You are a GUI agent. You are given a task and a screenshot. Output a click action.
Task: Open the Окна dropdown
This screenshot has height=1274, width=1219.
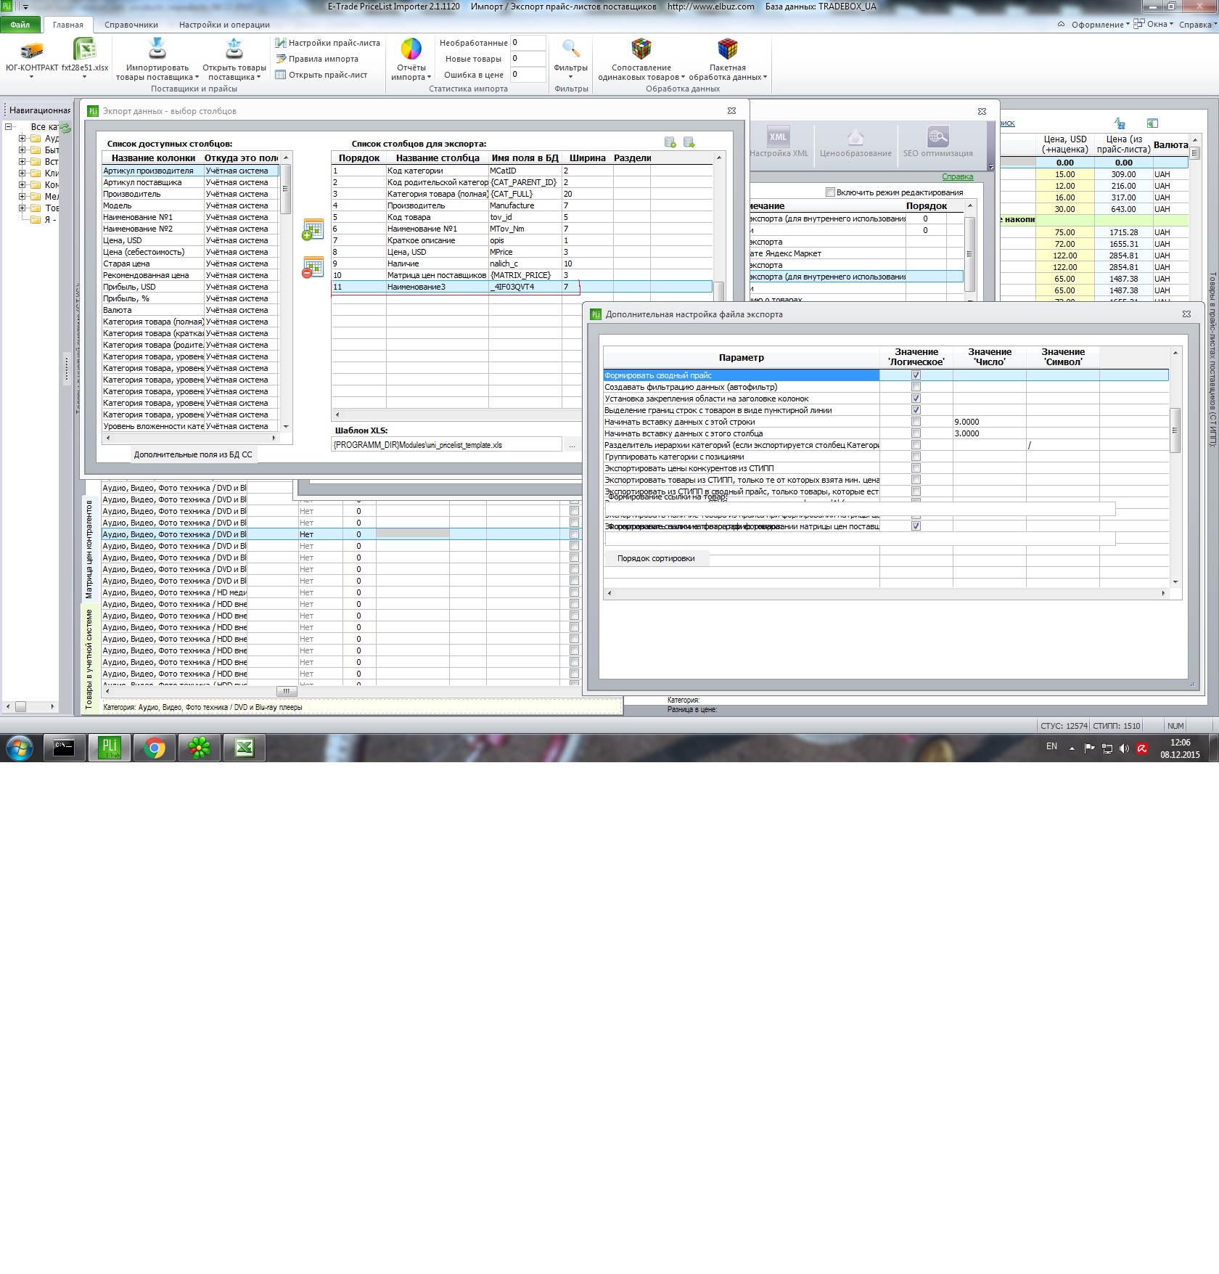pos(1154,24)
